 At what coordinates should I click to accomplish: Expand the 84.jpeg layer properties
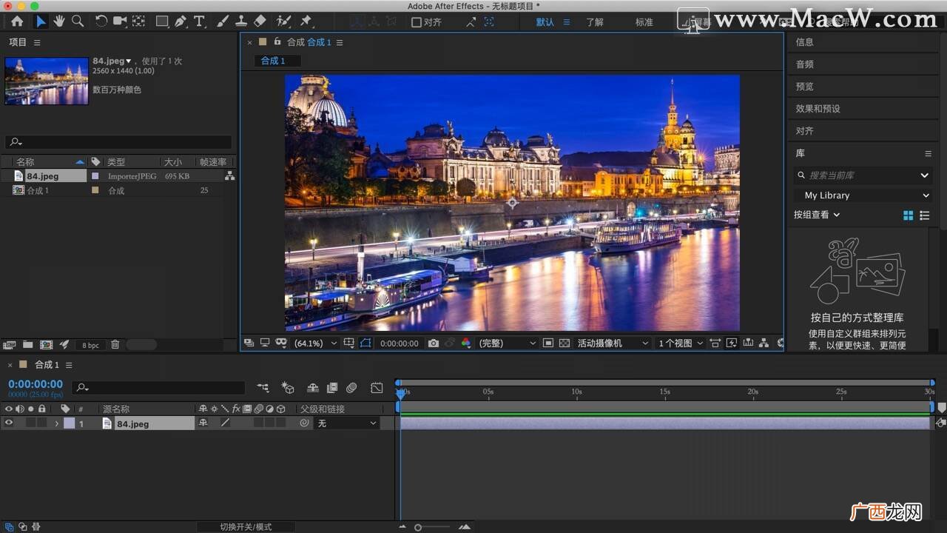point(56,423)
